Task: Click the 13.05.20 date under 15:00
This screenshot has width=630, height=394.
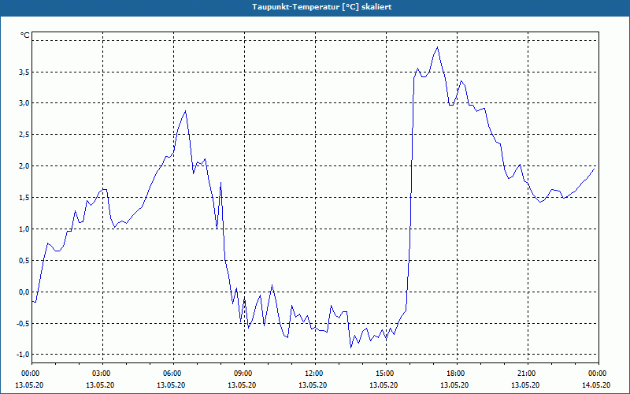Action: click(384, 385)
